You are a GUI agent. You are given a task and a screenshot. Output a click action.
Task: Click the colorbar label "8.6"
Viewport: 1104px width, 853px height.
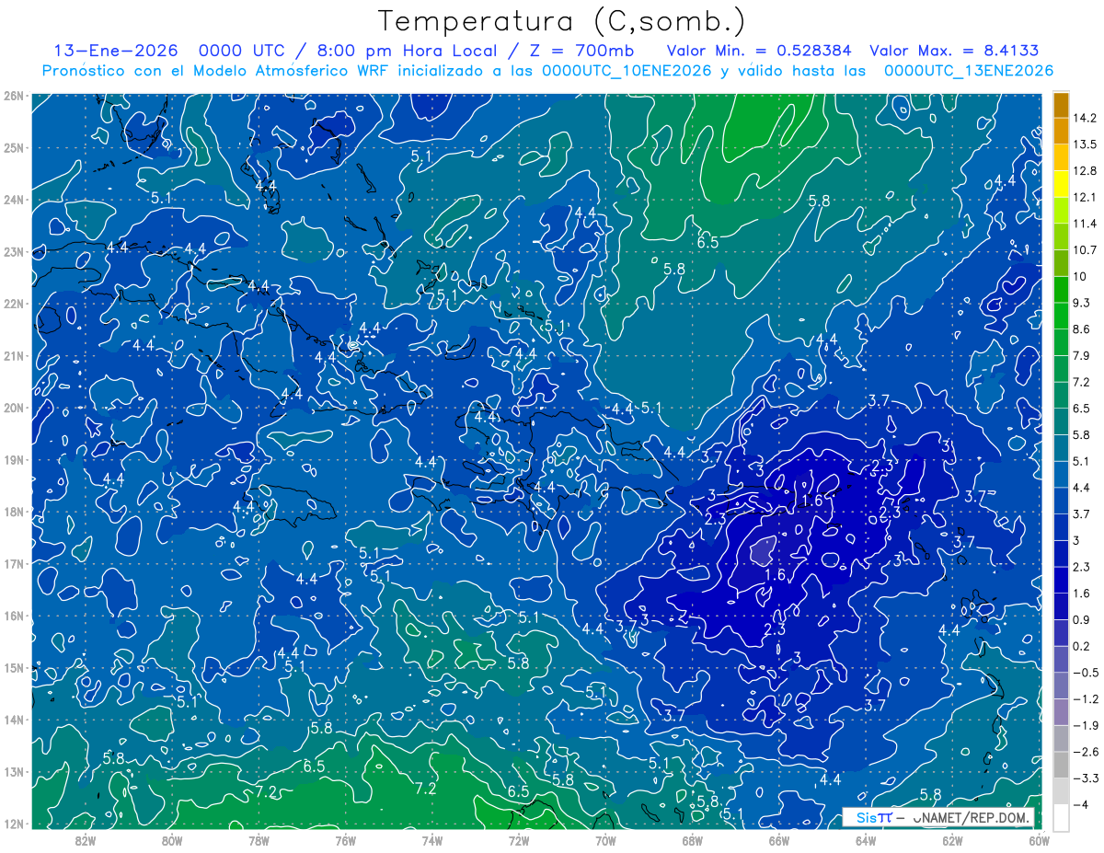coord(1082,329)
